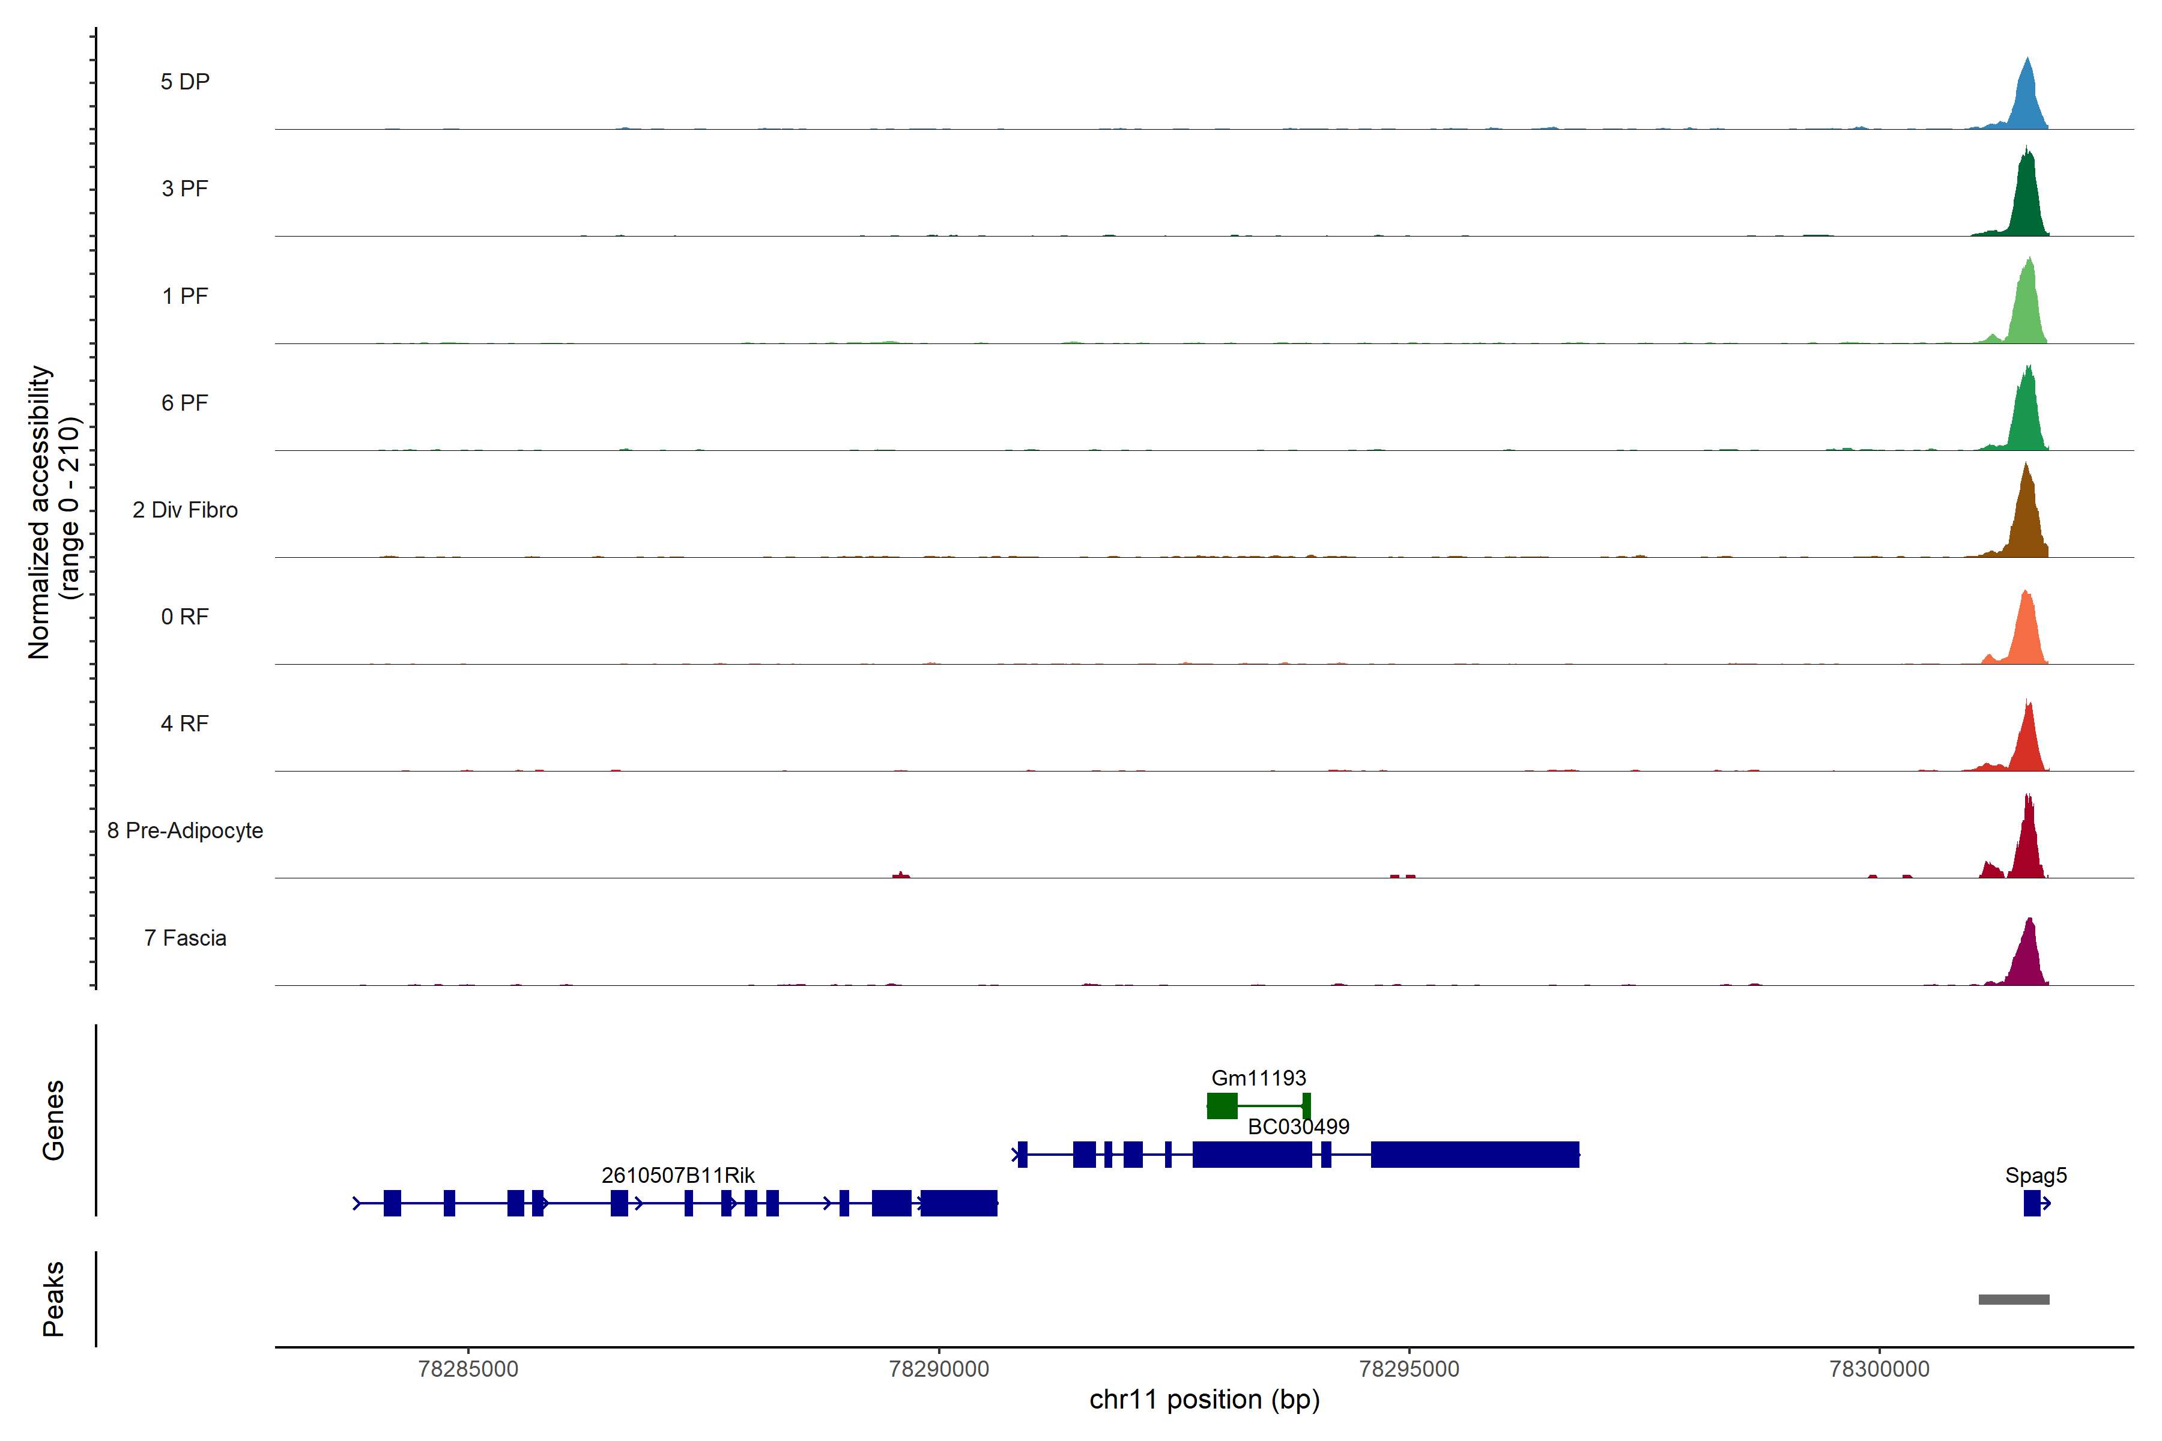Click the Gm11193 gene label
The image size is (2162, 1441).
1258,1078
